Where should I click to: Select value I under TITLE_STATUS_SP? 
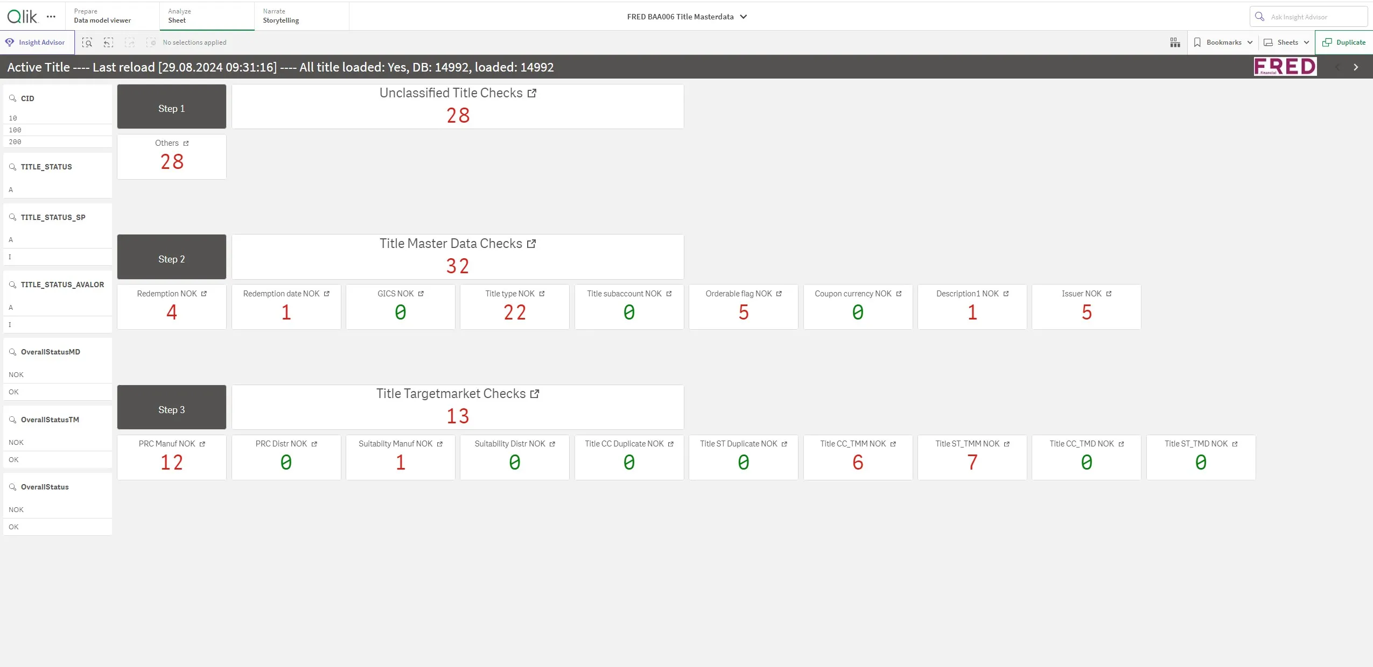[58, 257]
